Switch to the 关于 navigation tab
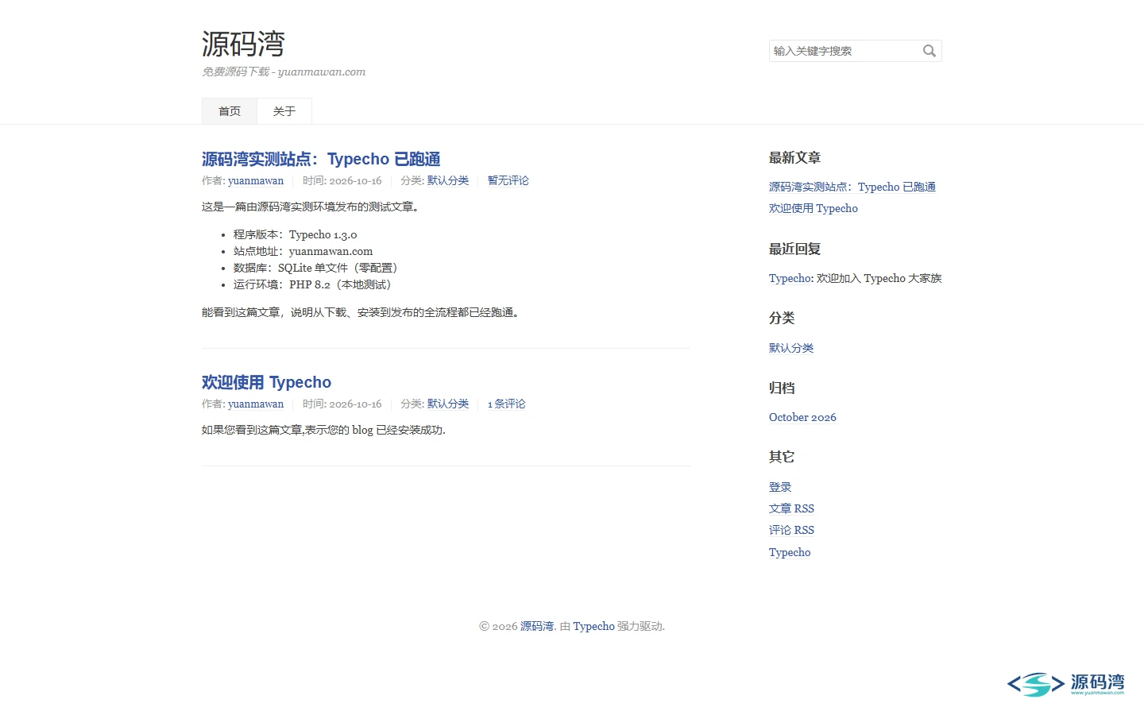This screenshot has height=715, width=1144. (284, 111)
